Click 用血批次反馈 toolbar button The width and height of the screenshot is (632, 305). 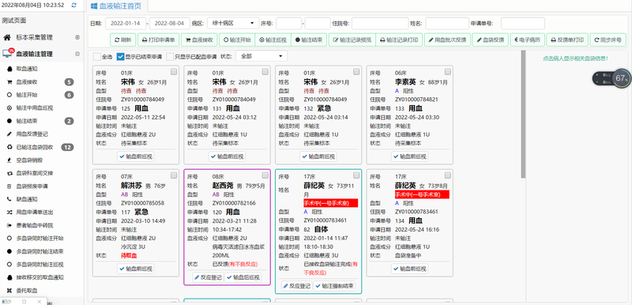tap(447, 40)
